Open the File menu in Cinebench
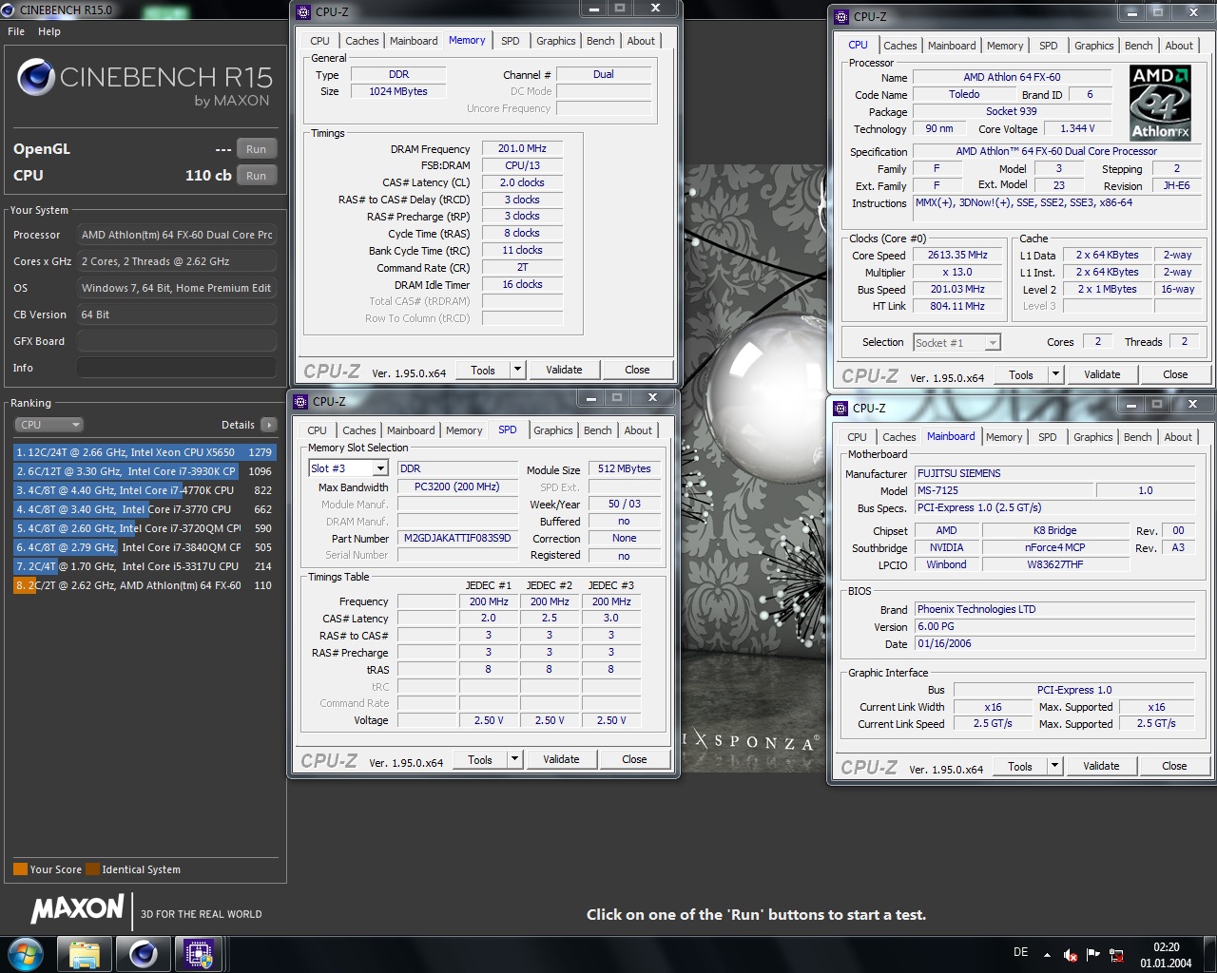 click(16, 31)
